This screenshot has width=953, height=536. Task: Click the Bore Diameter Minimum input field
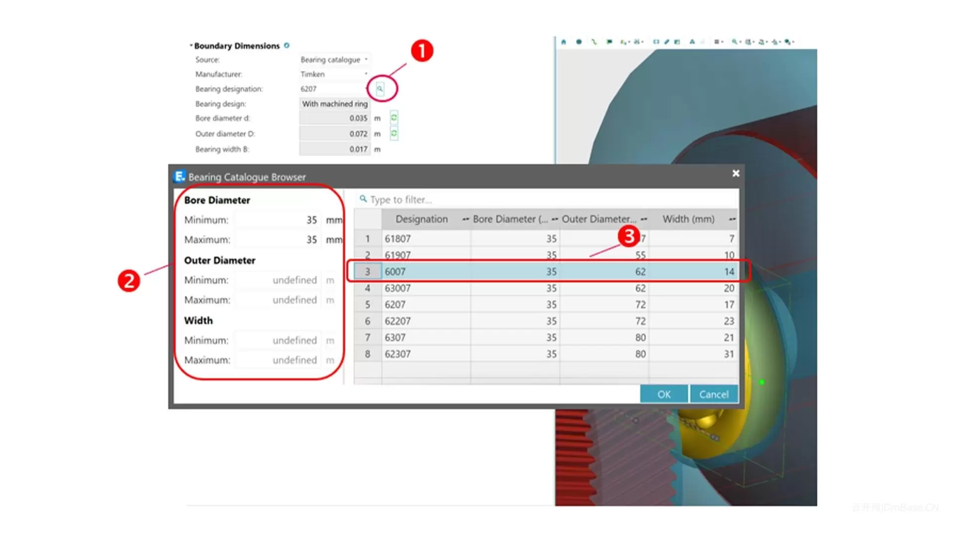tap(278, 220)
